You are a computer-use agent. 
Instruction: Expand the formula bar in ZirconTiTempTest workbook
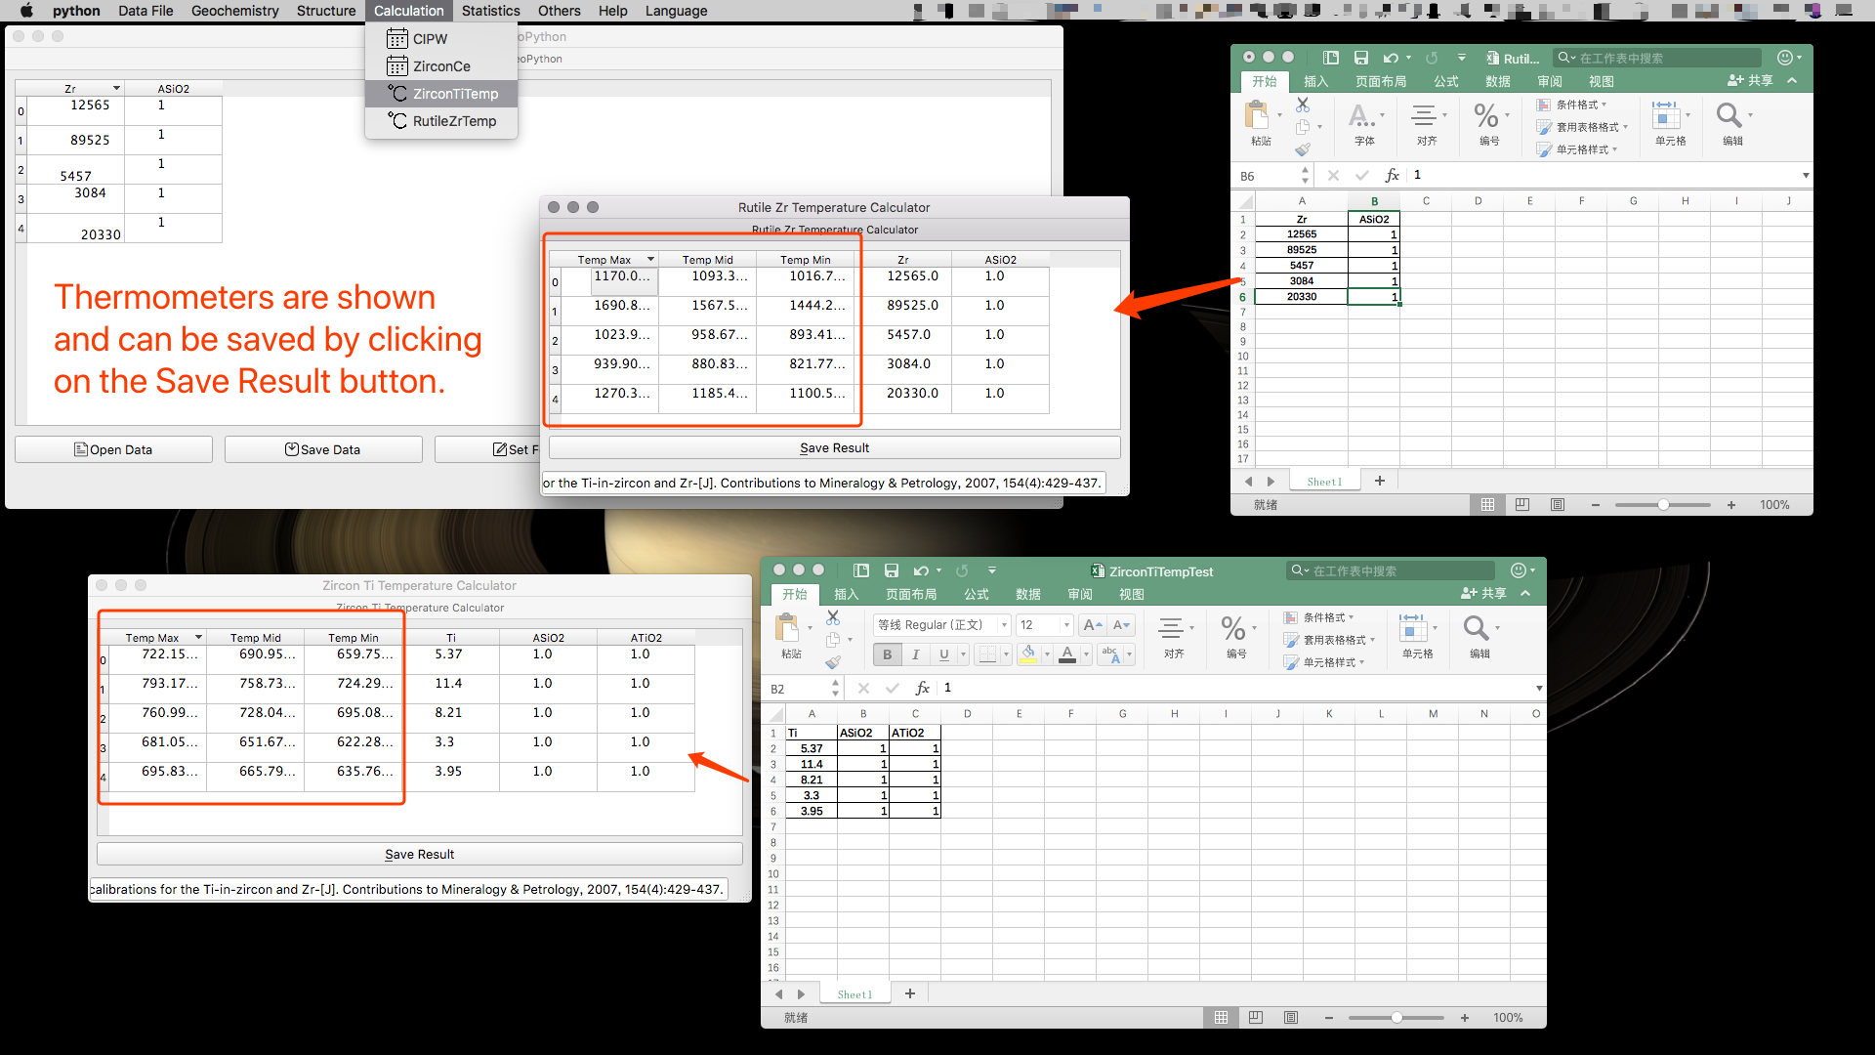[1538, 689]
